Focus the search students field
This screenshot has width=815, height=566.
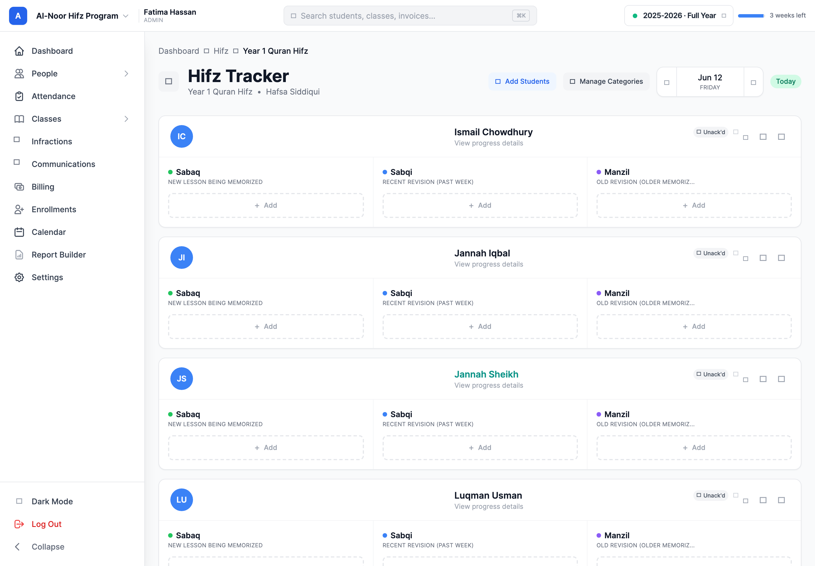[410, 16]
